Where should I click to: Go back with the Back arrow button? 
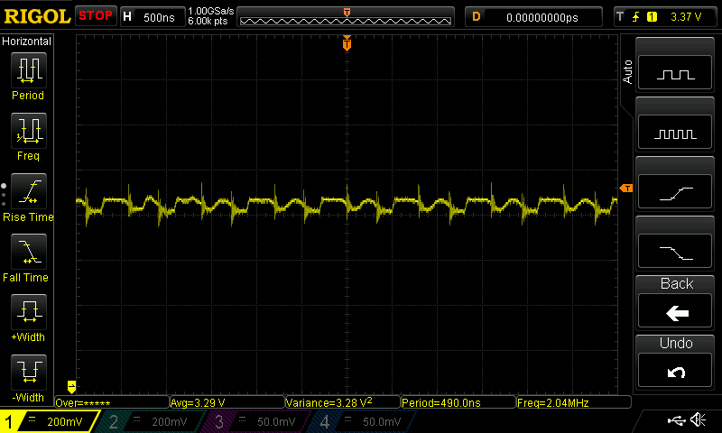[x=675, y=311]
